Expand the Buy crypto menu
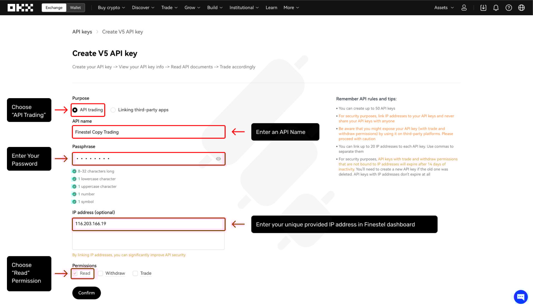 [x=111, y=7]
